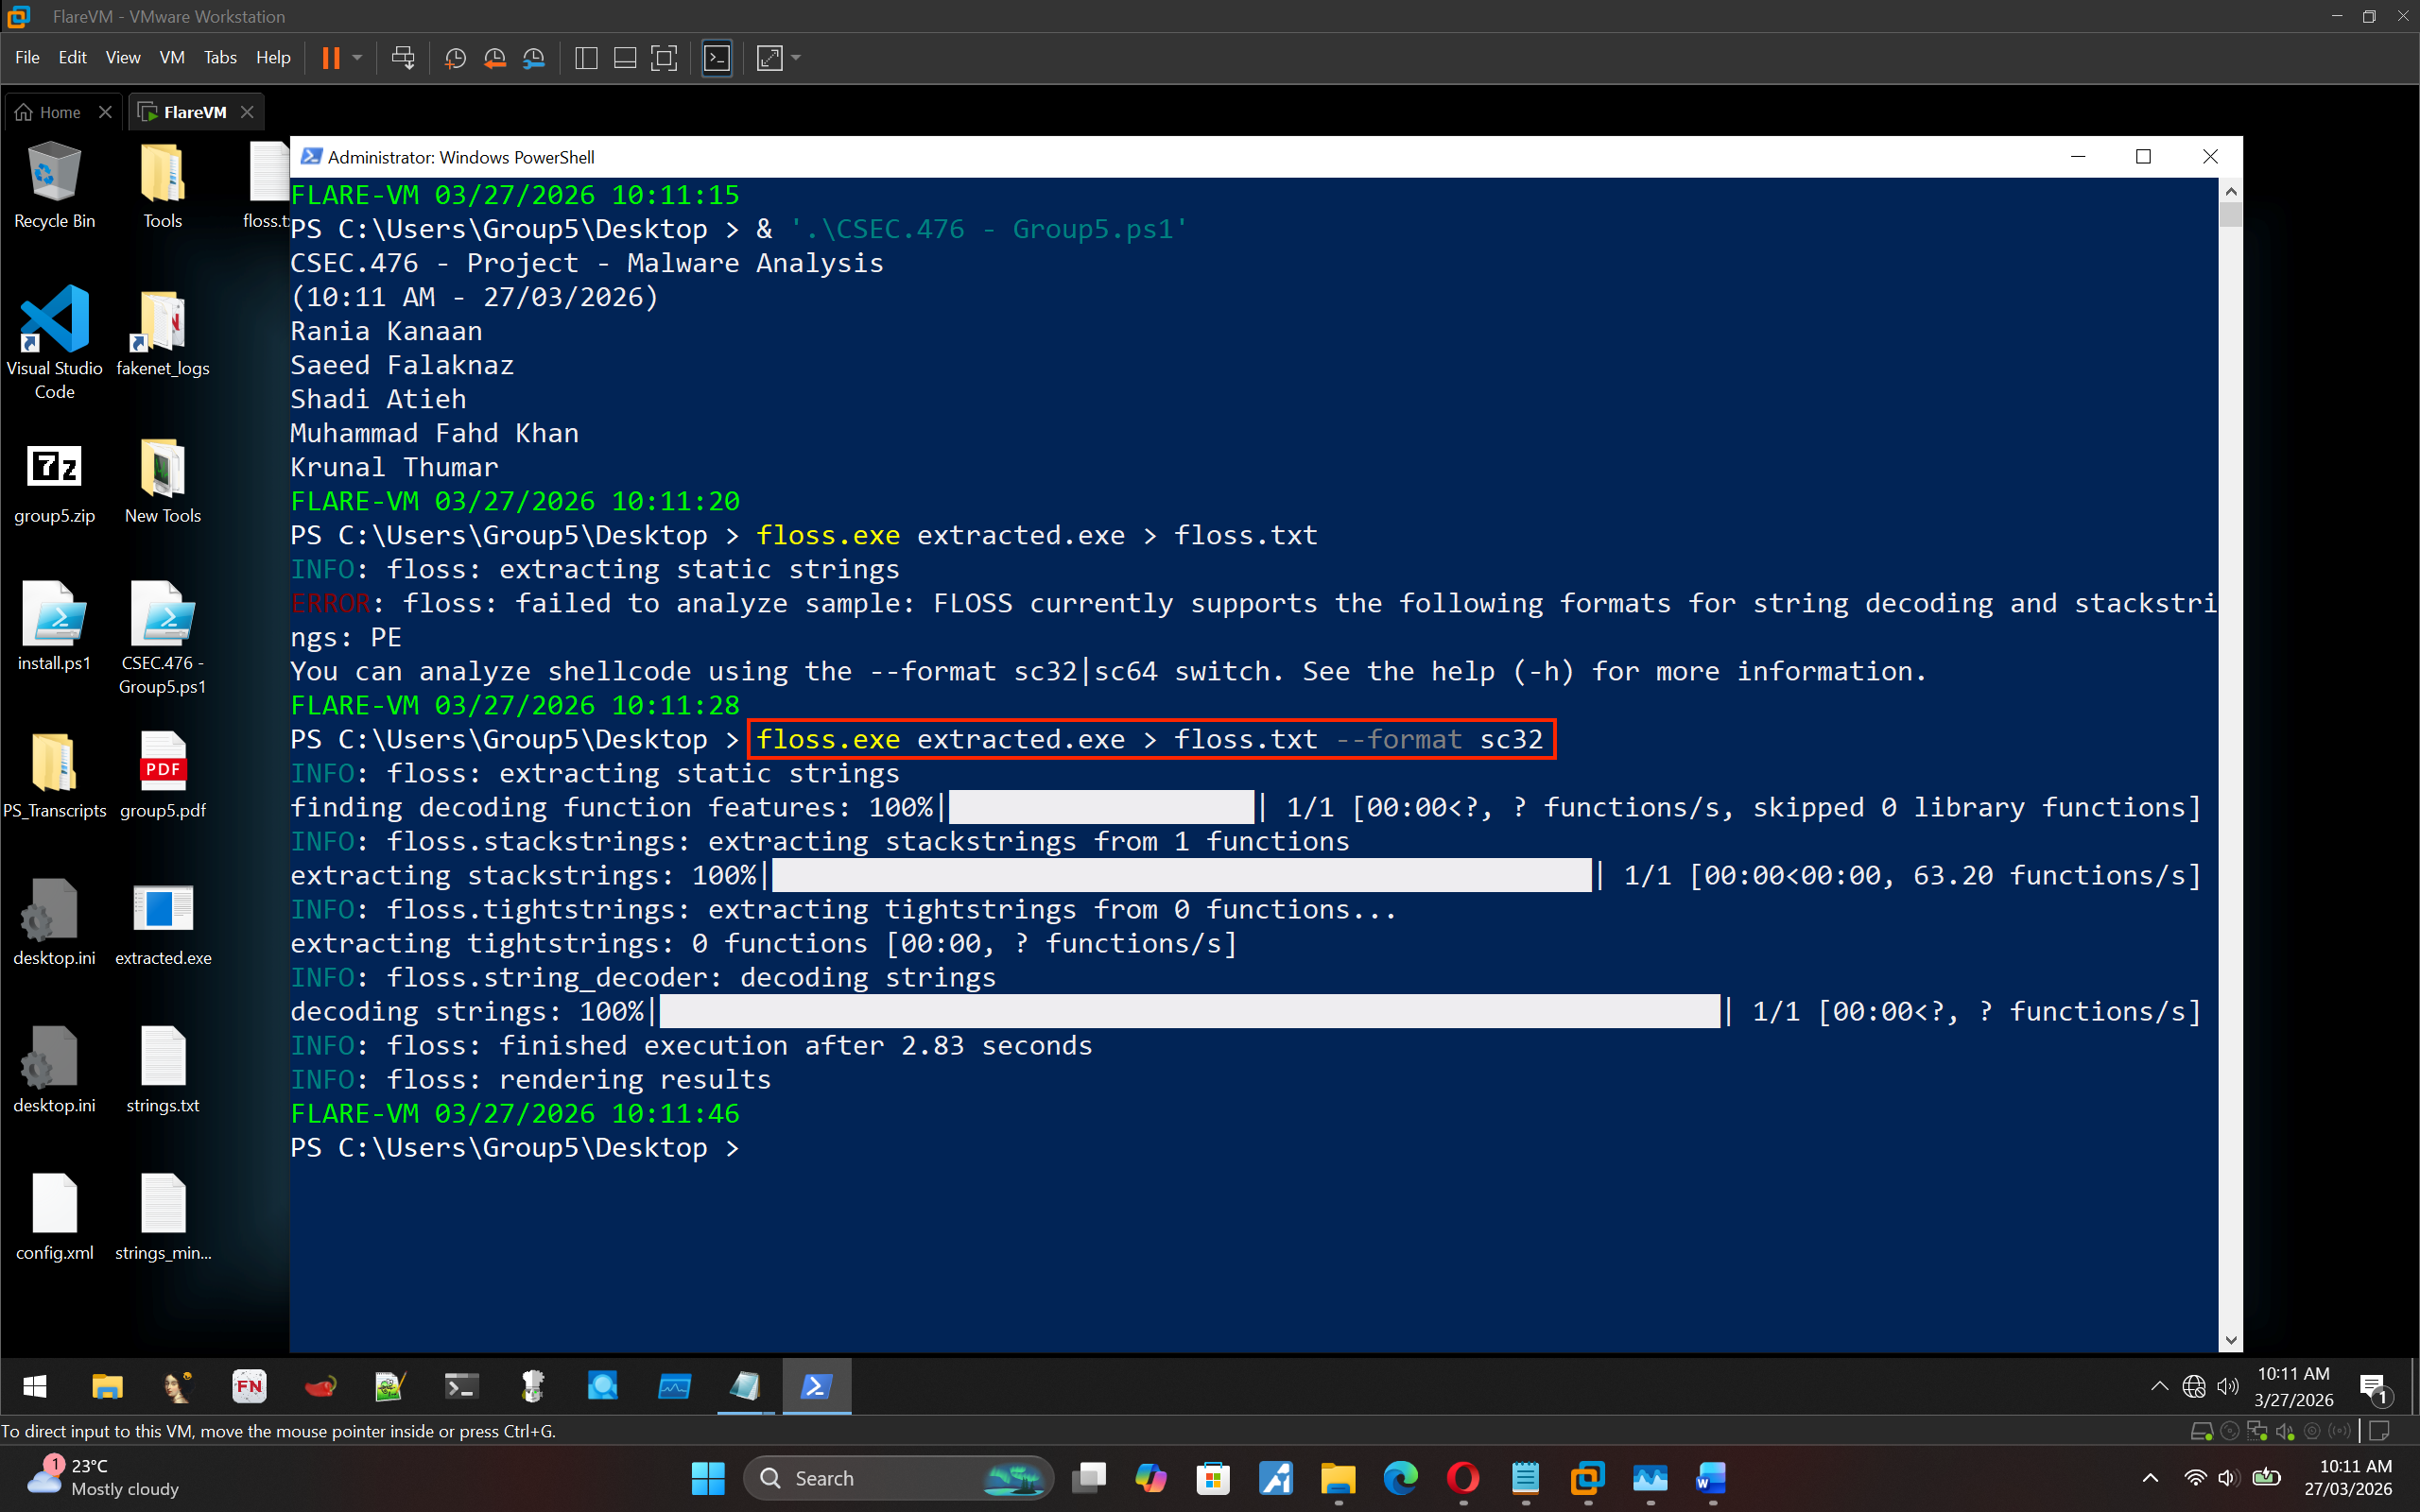Open FakeNet icon in guest taskbar

(x=249, y=1386)
